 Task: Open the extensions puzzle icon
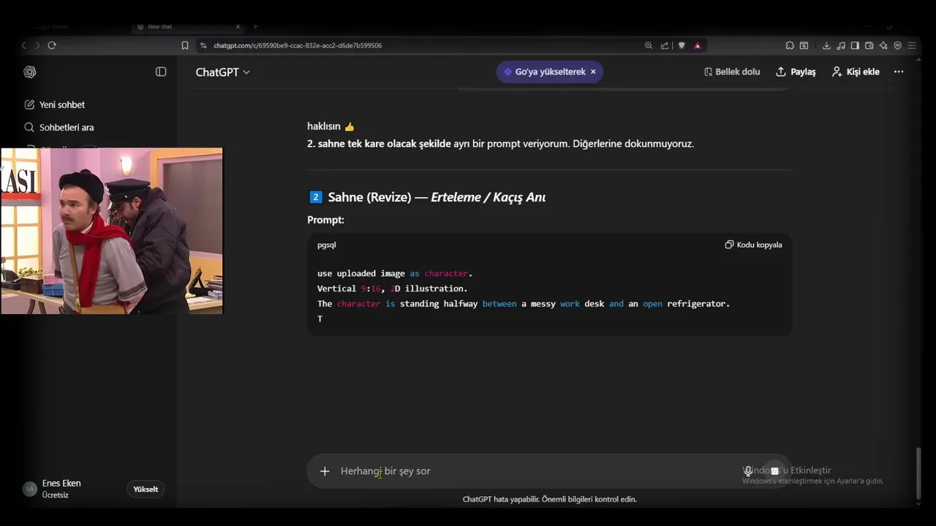[790, 45]
